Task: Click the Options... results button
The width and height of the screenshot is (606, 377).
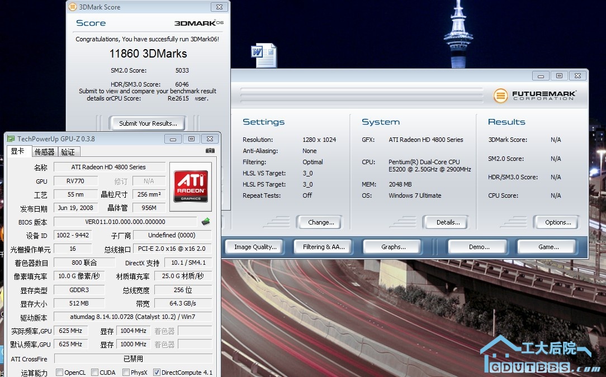Action: 558,222
